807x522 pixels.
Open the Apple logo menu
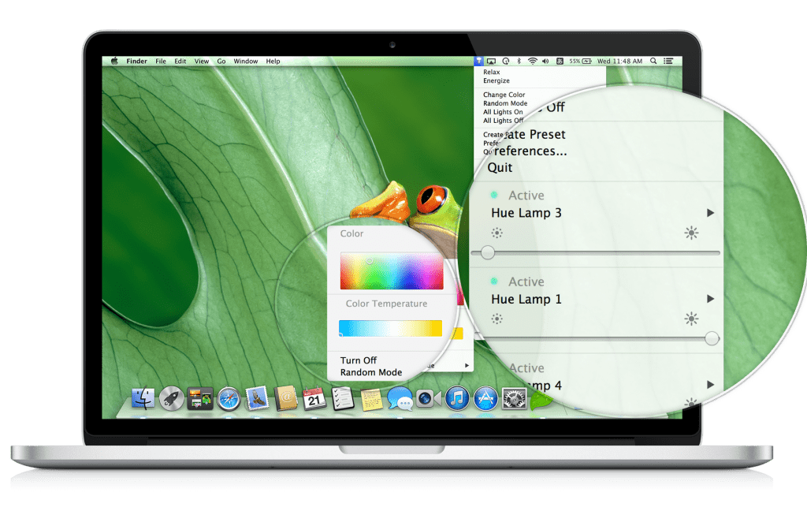point(114,61)
